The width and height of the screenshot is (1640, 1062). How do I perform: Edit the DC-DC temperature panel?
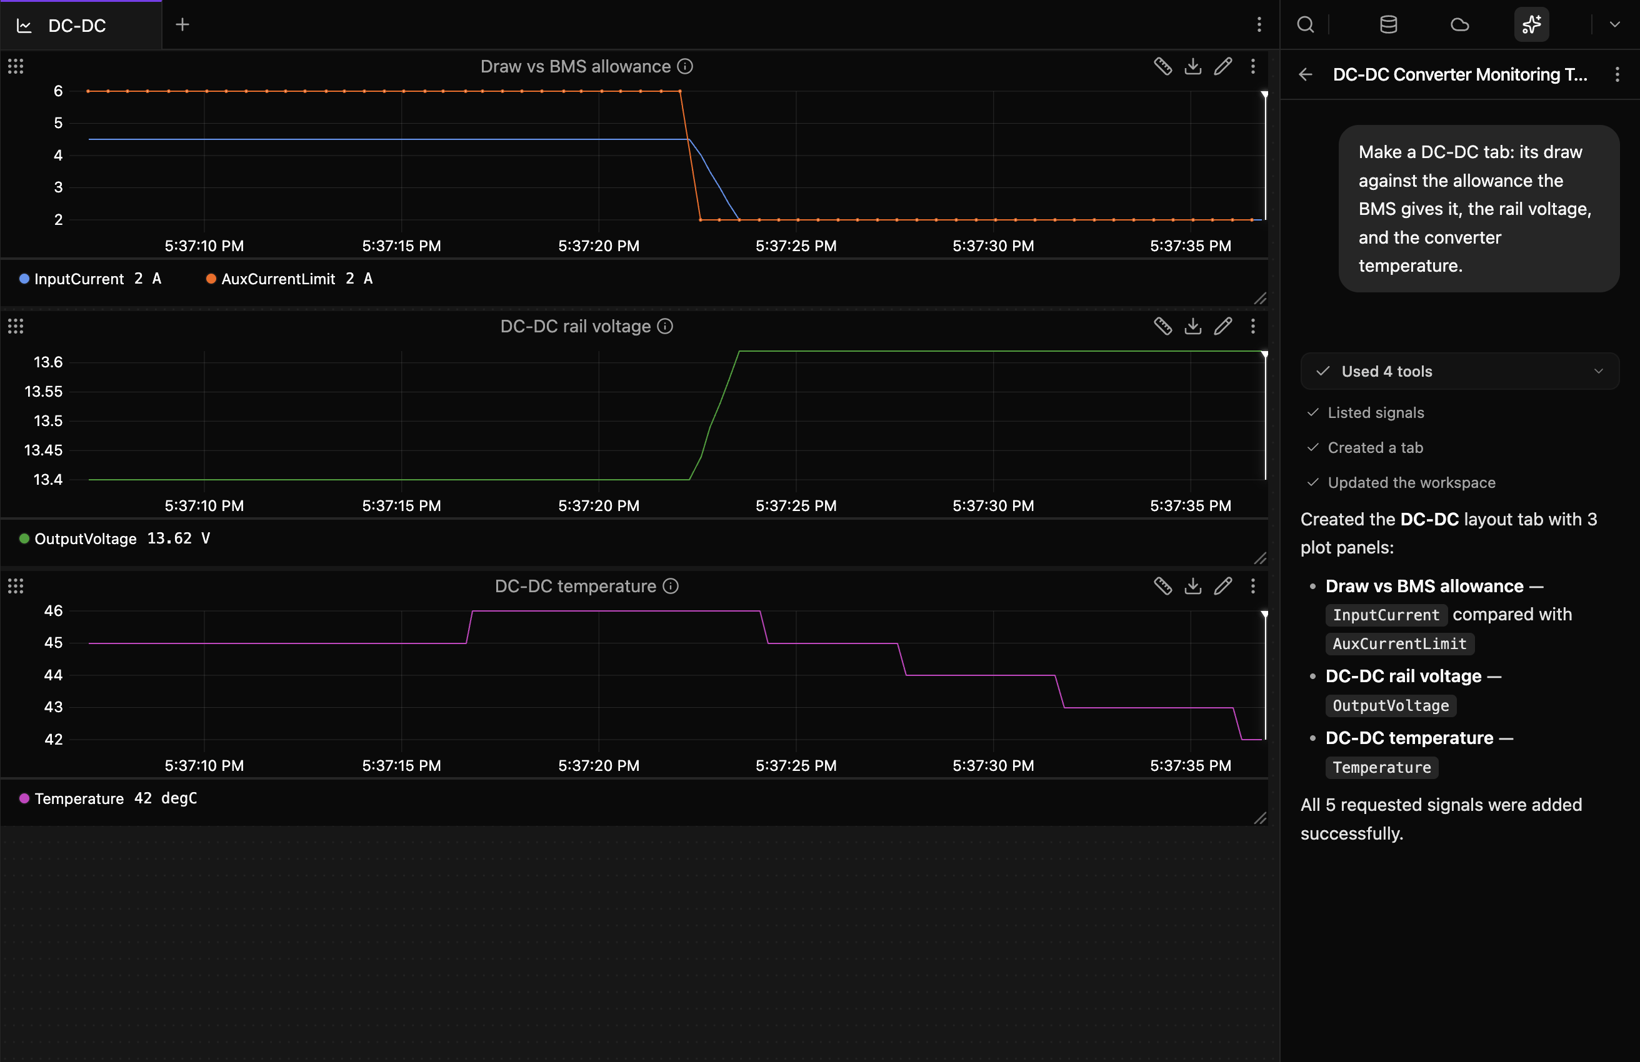1223,585
